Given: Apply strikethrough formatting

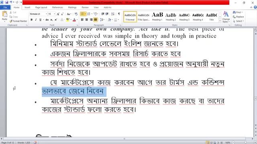Looking at the screenshot, I should click(47, 20).
